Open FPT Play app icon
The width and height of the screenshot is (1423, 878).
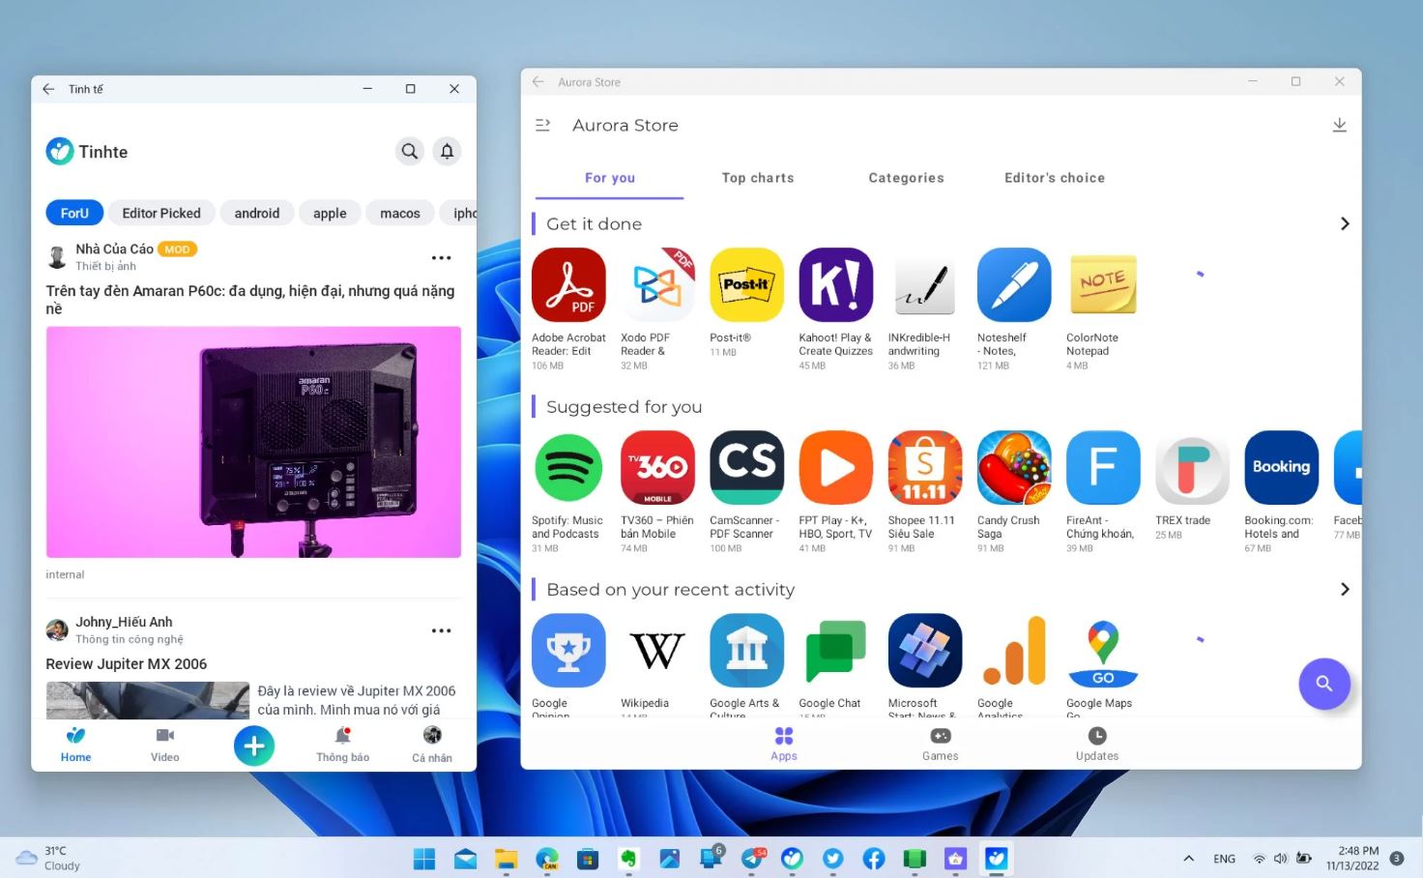(x=835, y=467)
